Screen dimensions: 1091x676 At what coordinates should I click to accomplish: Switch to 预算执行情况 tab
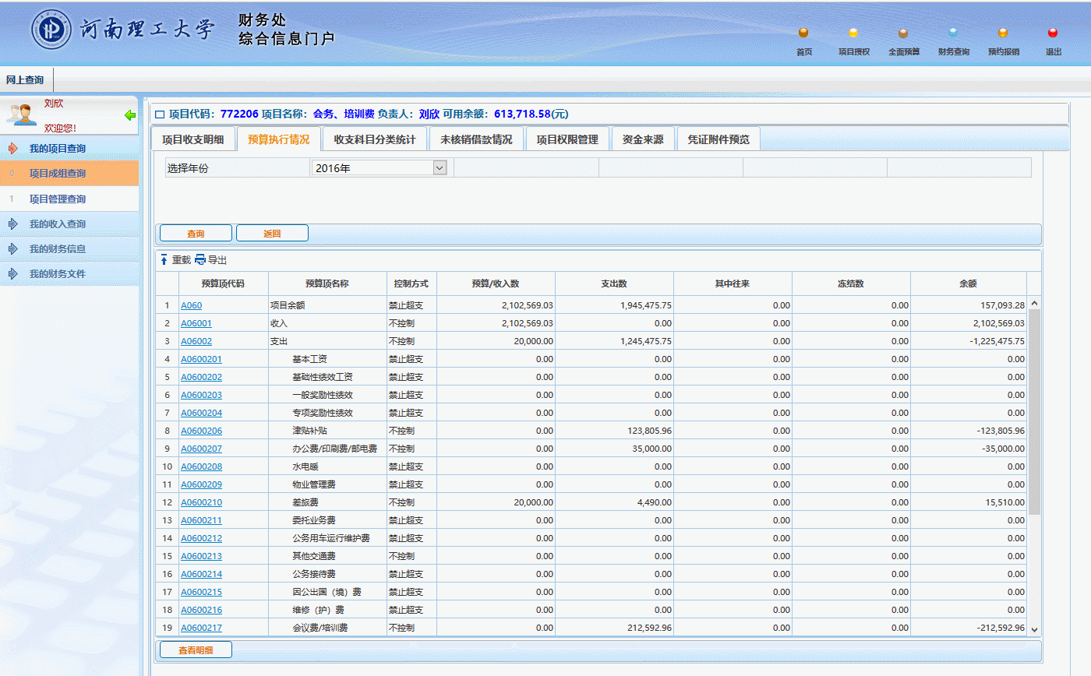[278, 139]
